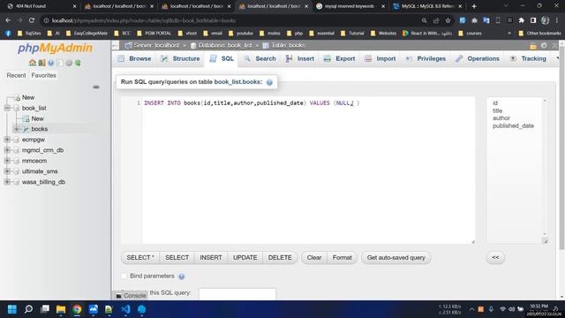Screen dimensions: 565x318
Task: Open the Tracking tab
Action: pos(528,59)
